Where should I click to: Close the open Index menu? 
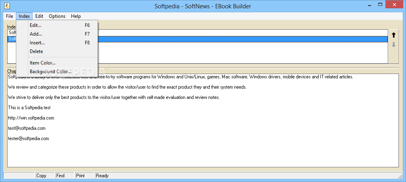click(24, 16)
